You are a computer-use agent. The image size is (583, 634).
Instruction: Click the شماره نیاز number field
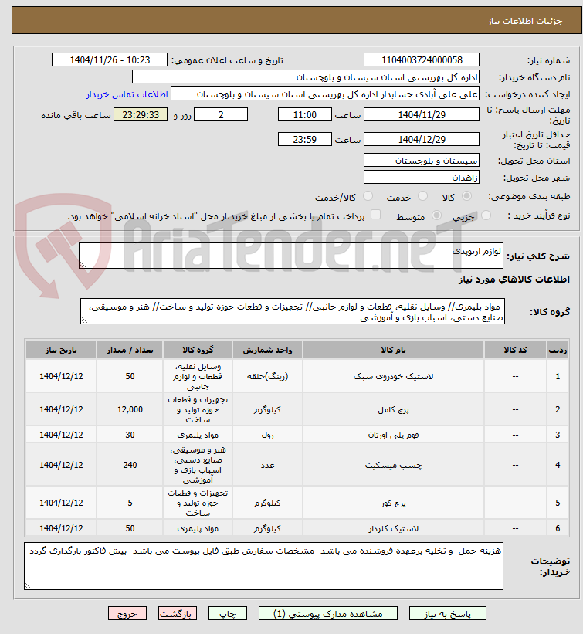(x=422, y=59)
